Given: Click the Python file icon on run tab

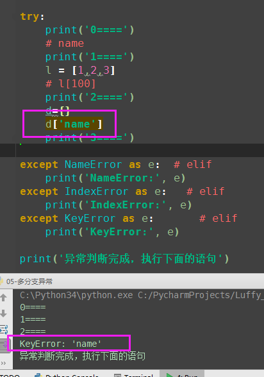Looking at the screenshot, I should (2, 281).
